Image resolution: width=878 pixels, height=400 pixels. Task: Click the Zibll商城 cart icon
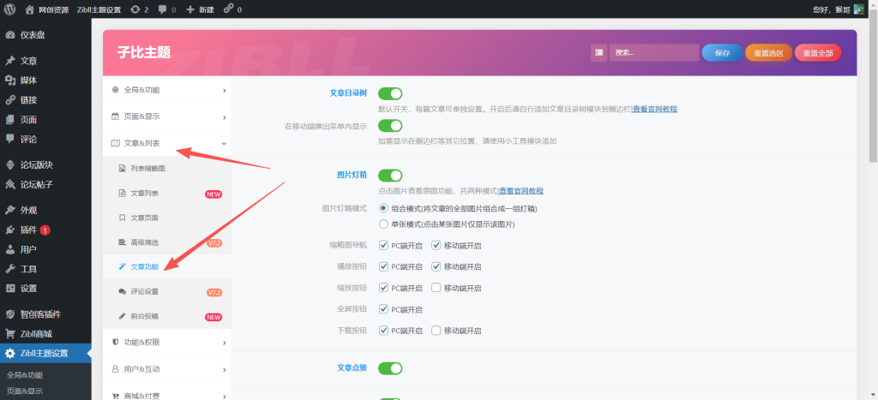click(x=9, y=334)
